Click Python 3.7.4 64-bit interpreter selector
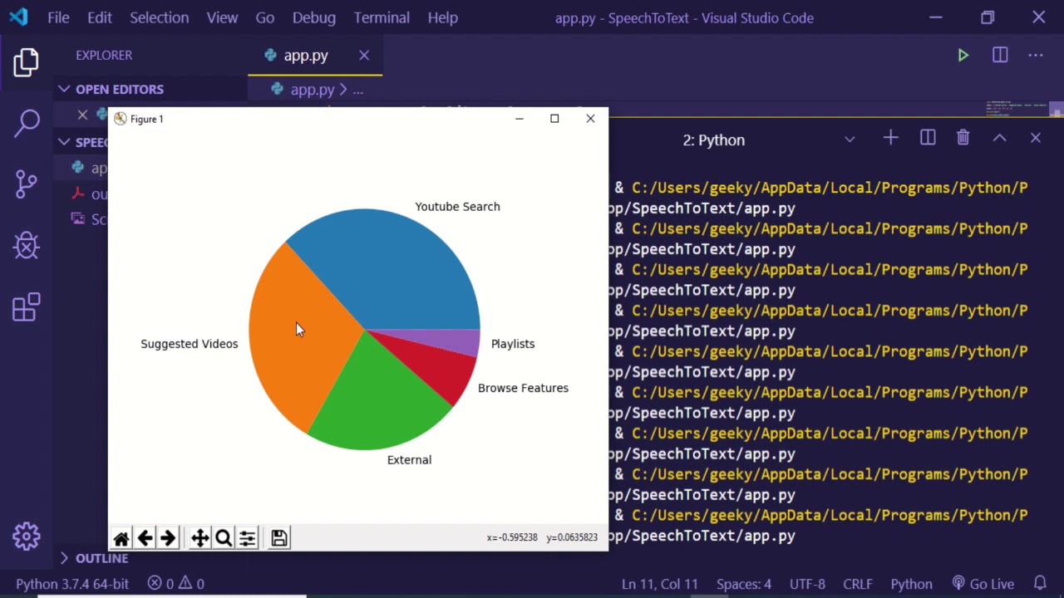 [72, 584]
